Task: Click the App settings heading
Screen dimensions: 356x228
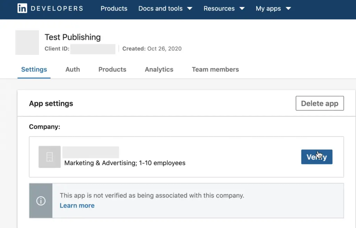Action: tap(51, 103)
